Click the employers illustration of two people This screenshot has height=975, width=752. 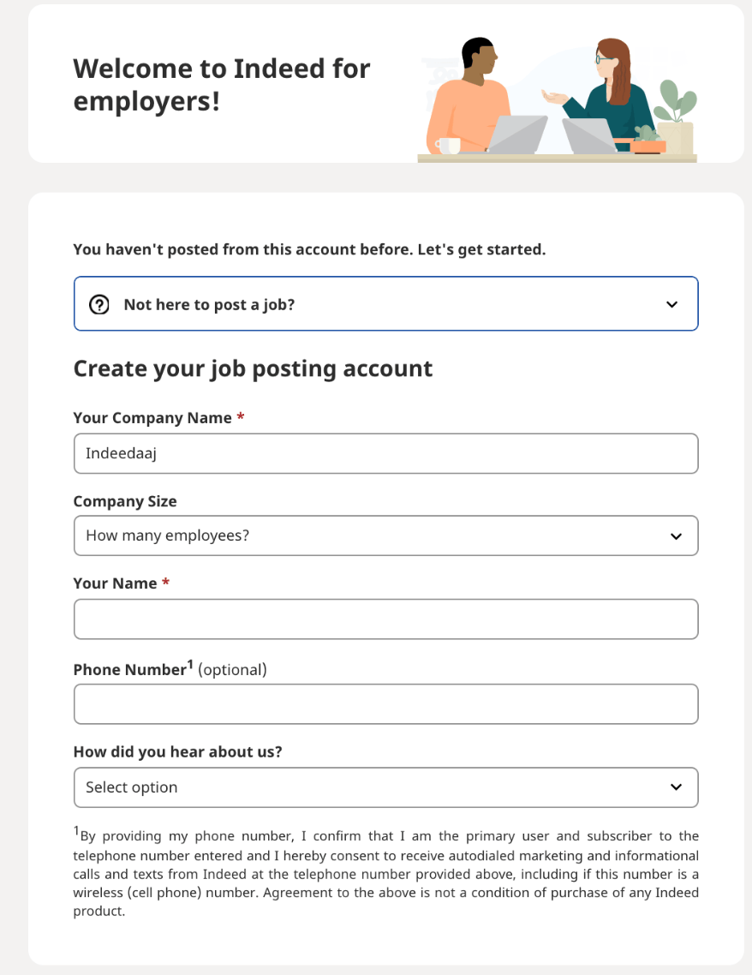558,99
